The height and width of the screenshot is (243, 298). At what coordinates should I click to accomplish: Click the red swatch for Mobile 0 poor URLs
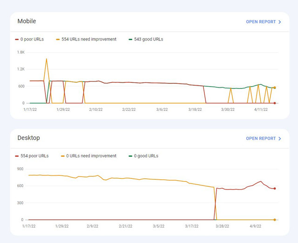17,40
